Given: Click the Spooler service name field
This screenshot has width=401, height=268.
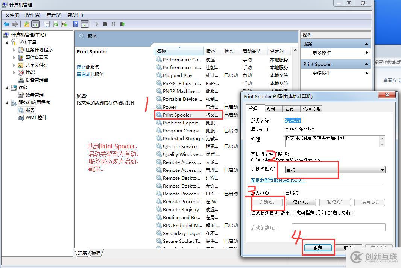Looking at the screenshot, I should (293, 120).
